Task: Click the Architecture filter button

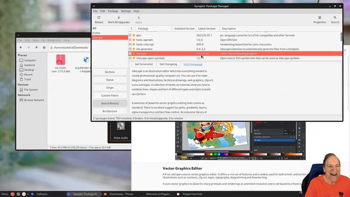Action: tap(110, 111)
